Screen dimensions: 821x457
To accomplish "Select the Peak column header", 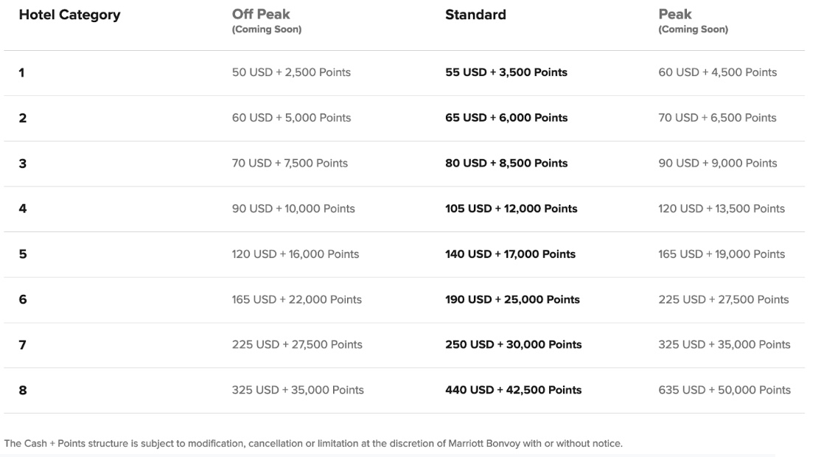I will (x=675, y=14).
